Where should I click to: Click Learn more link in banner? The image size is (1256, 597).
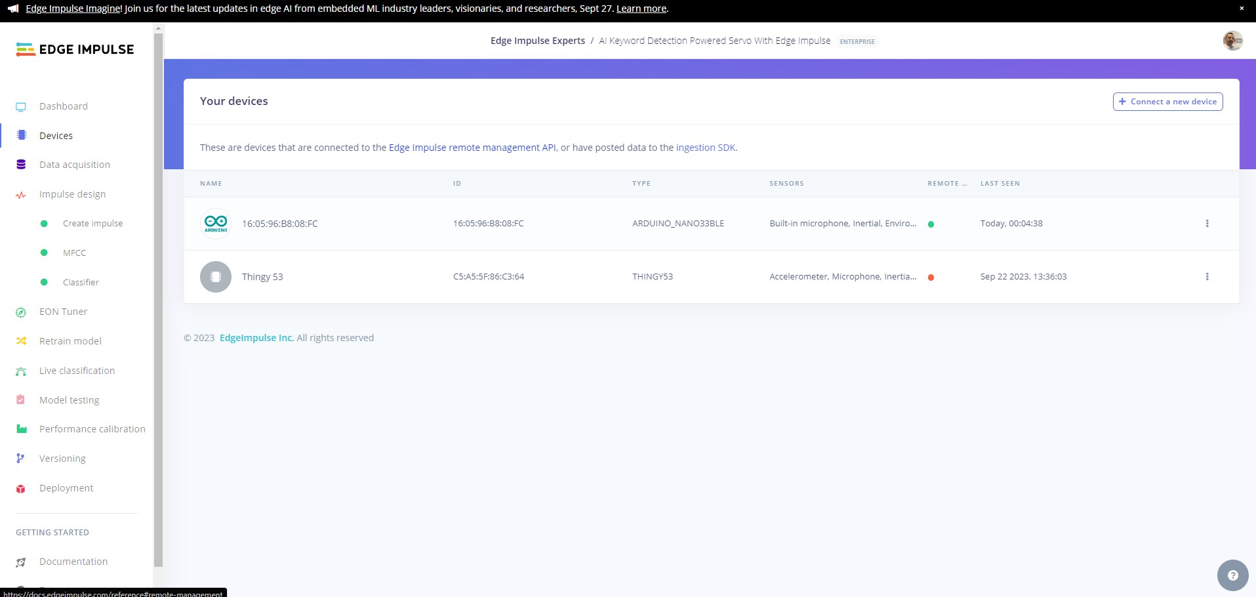(x=641, y=9)
